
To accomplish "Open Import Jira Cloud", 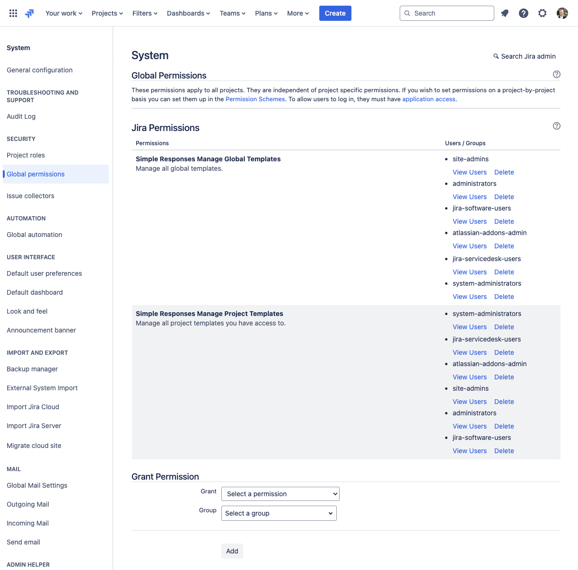I will pyautogui.click(x=33, y=407).
